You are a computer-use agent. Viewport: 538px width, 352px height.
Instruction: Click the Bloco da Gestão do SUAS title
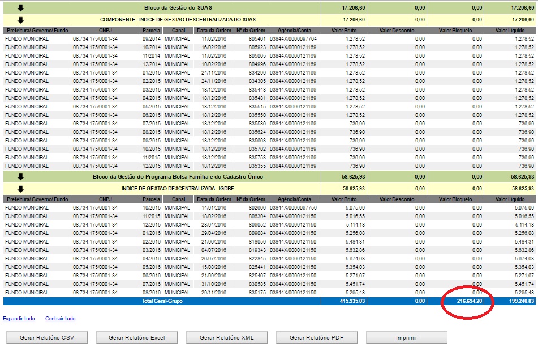tap(178, 7)
